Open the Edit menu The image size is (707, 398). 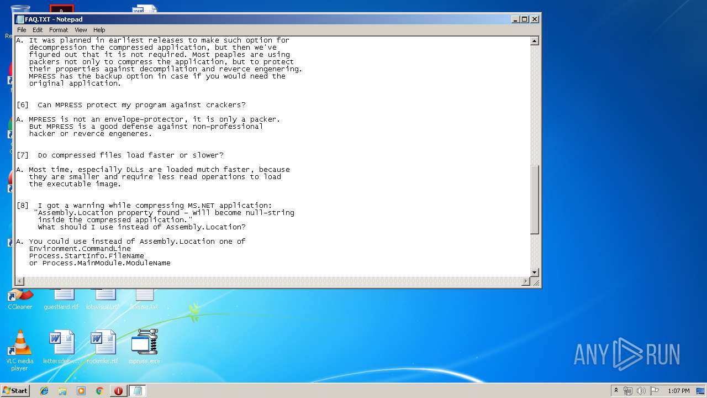(38, 30)
